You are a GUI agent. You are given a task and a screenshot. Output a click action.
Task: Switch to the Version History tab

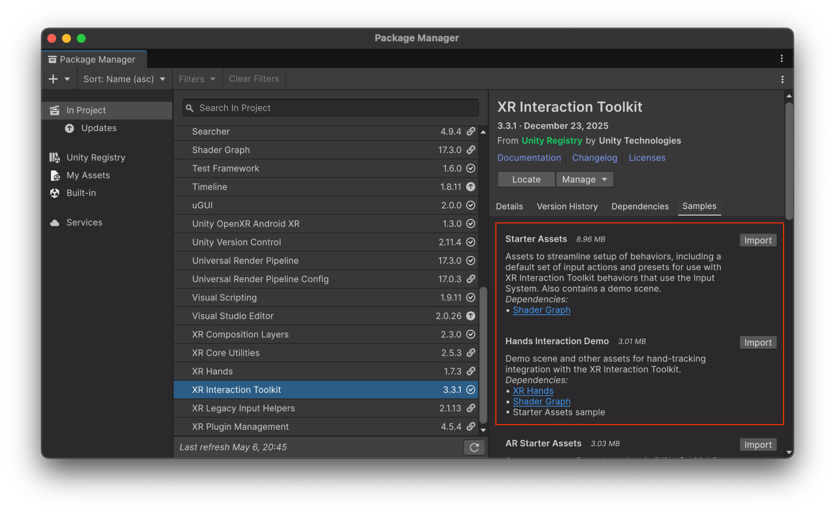[x=567, y=206]
